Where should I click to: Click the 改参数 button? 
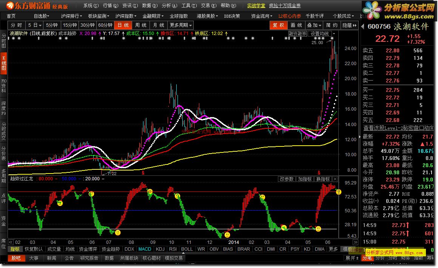coord(287,179)
